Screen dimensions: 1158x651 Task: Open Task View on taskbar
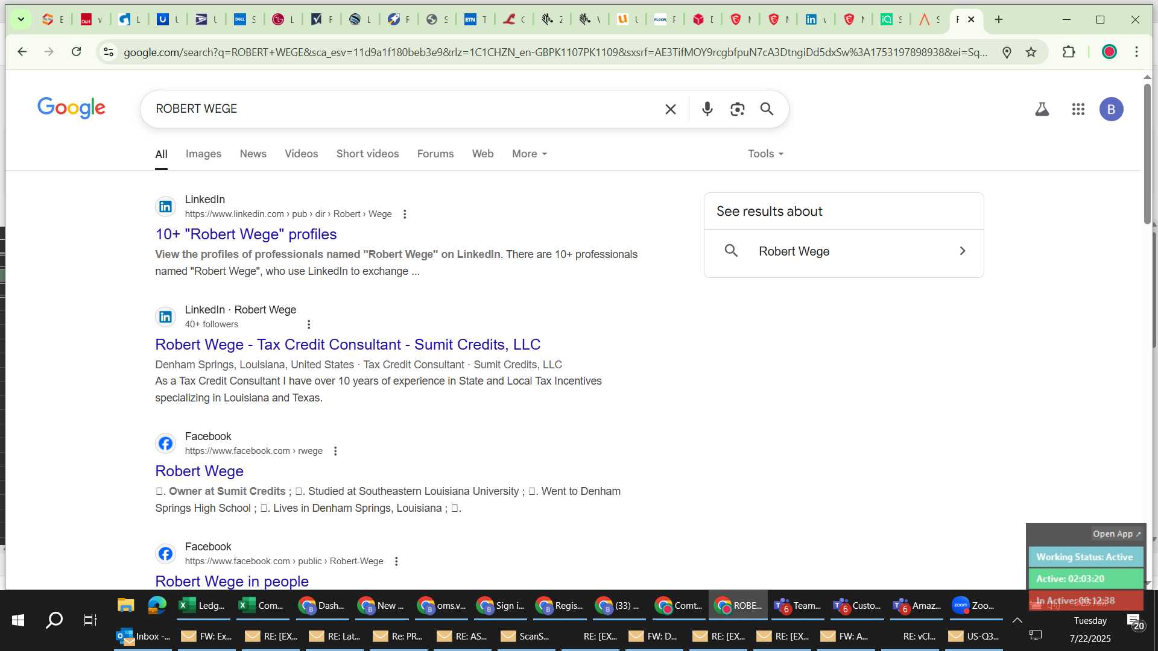pos(90,620)
